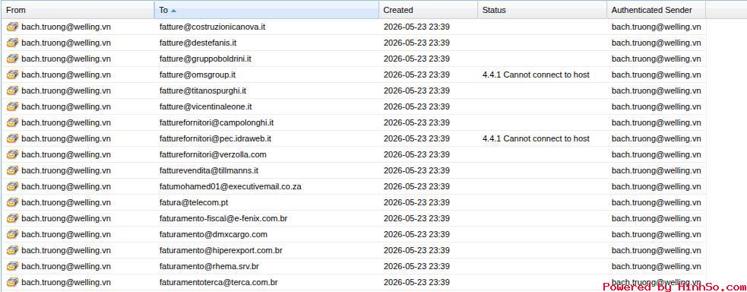
Task: Select recipient fatture@costruzionicanova.it
Action: 212,27
